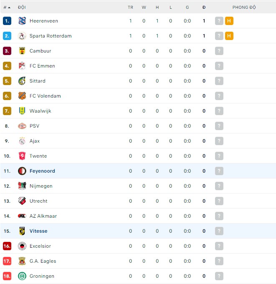This screenshot has width=276, height=284.
Task: Sort by the Đ points column header
Action: coord(204,8)
